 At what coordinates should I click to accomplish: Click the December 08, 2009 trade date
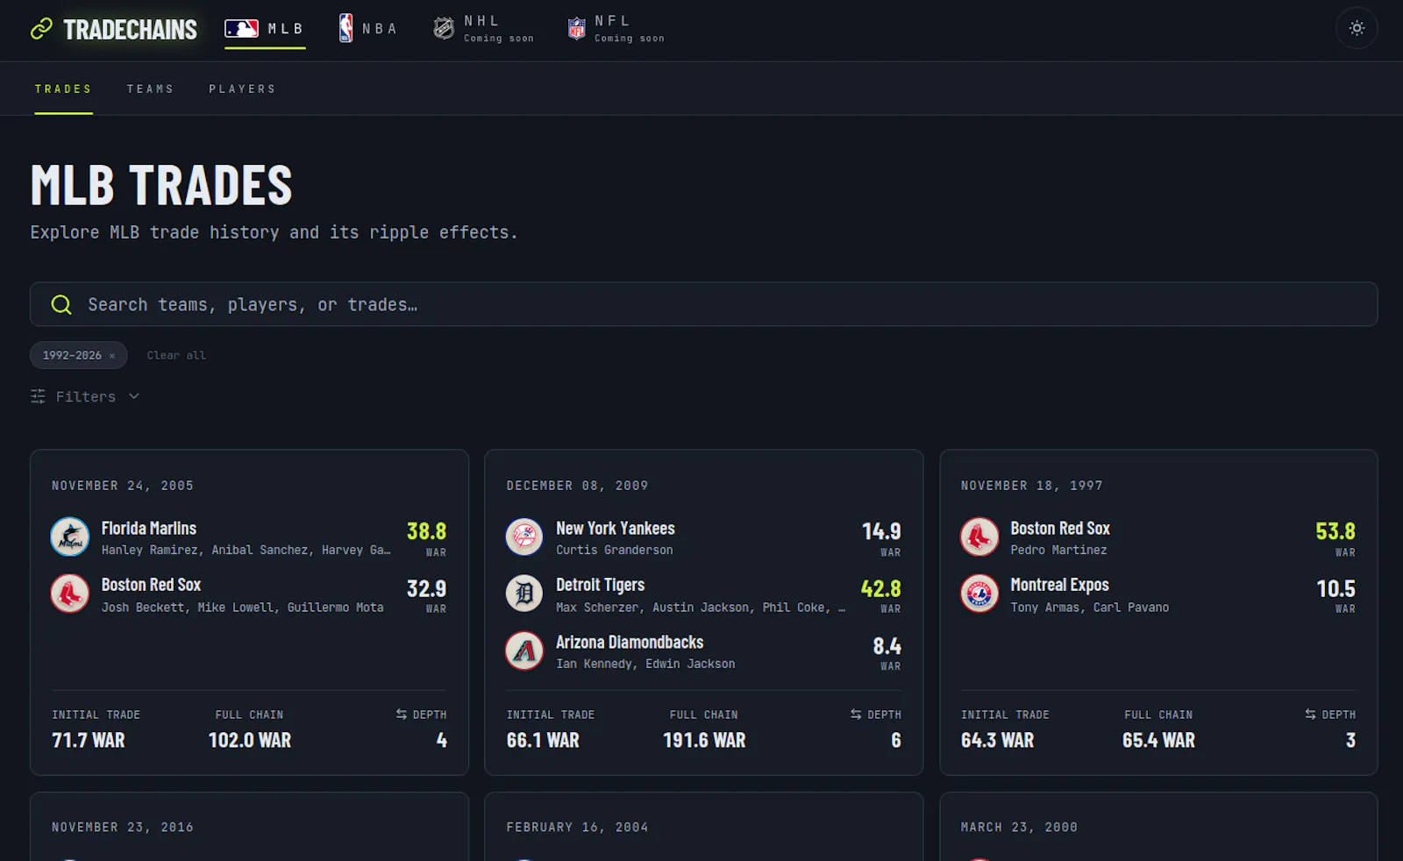(577, 486)
